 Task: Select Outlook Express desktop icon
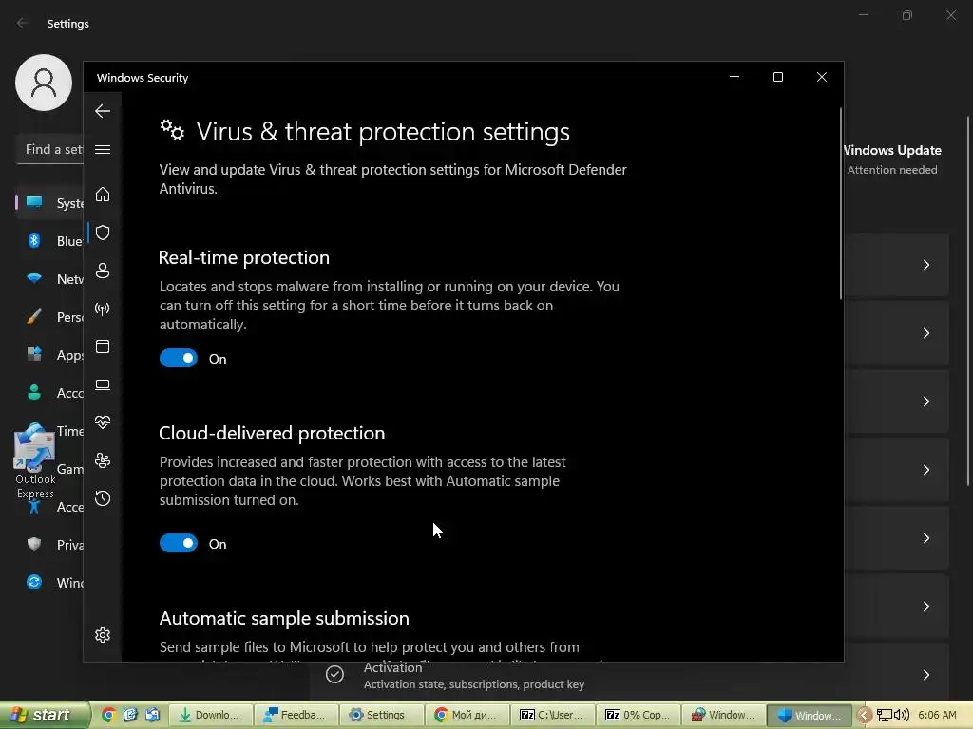(x=35, y=462)
